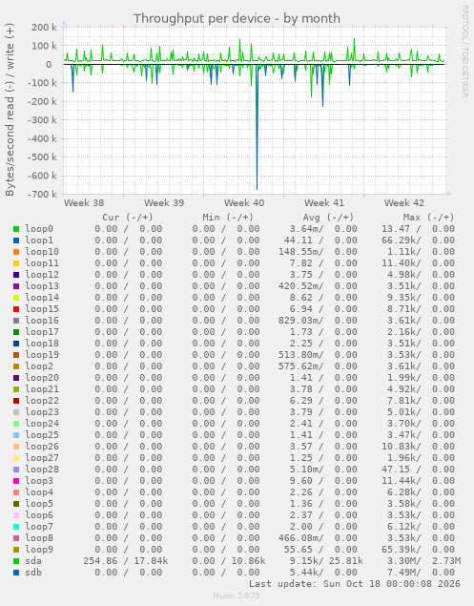Click the loop16 average value '829.03m/'

[x=301, y=321]
